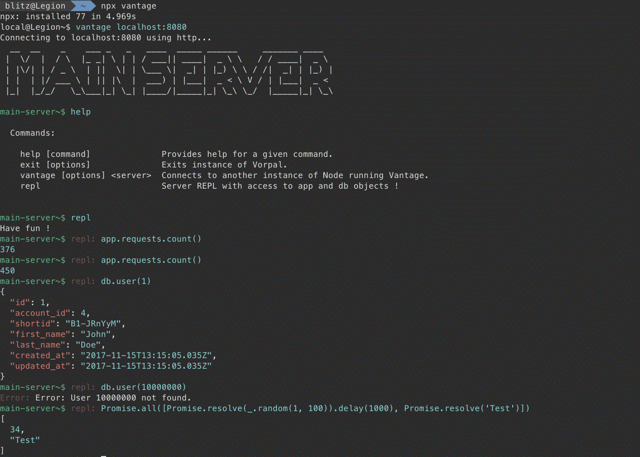Click the first app.requests.count() command
Image resolution: width=640 pixels, height=457 pixels.
point(151,239)
